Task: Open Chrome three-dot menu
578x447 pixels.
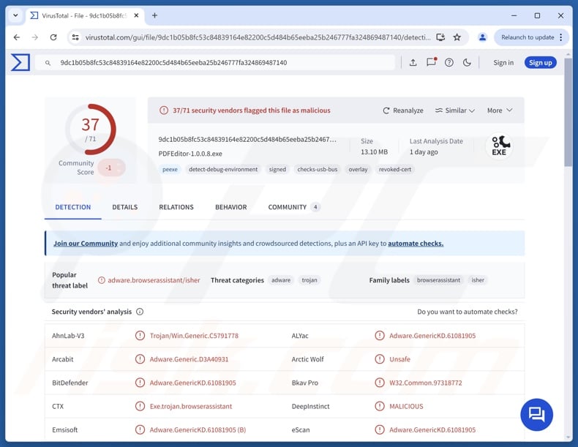Action: [561, 37]
